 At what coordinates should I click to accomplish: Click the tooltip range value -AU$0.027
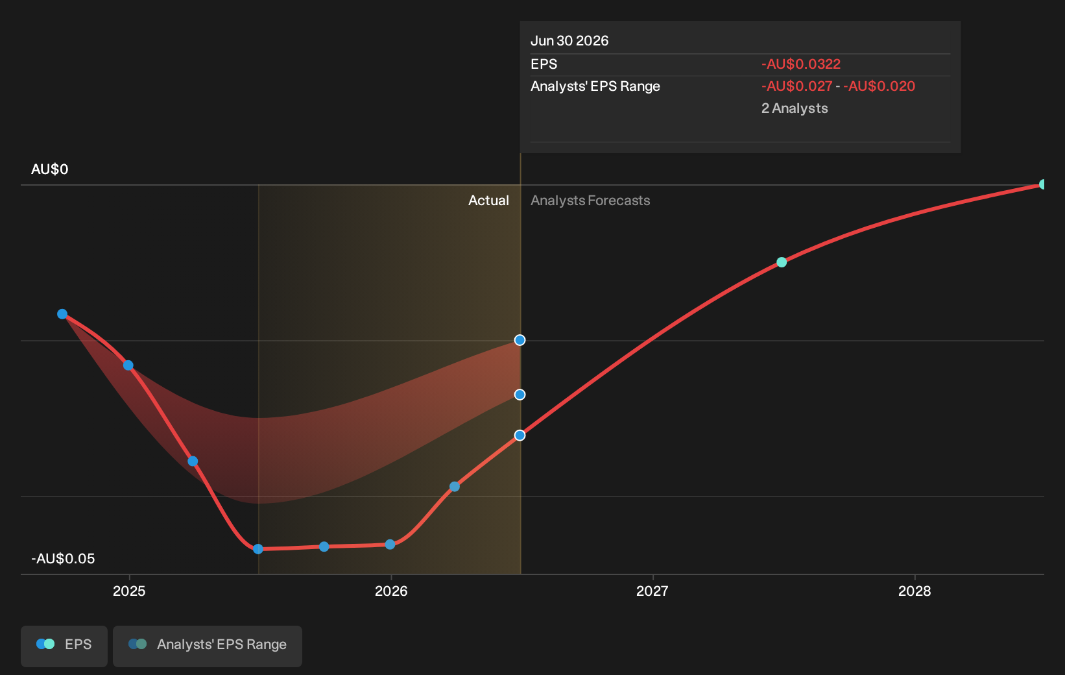pos(796,86)
